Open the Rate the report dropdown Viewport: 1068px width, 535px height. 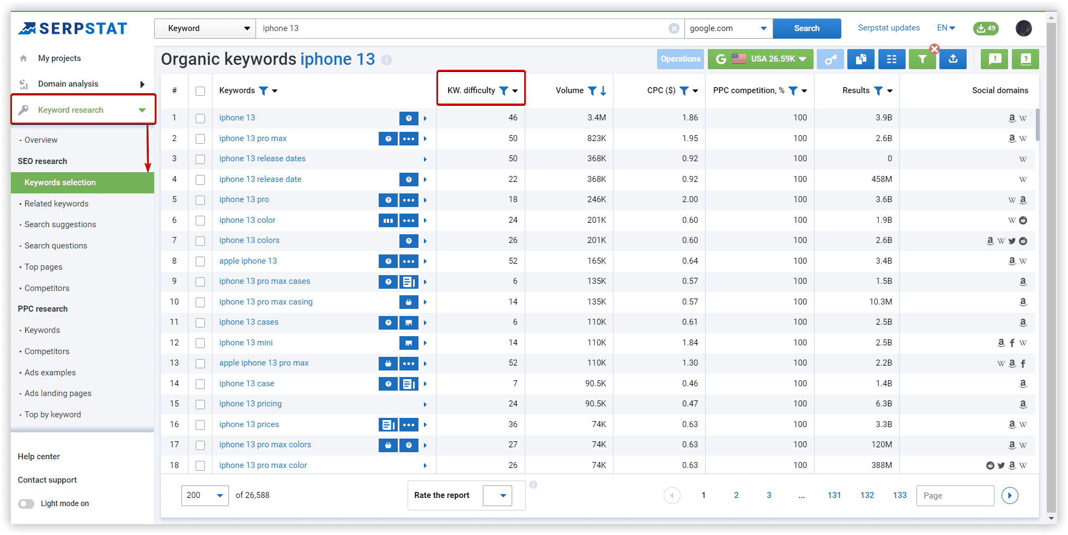(497, 495)
